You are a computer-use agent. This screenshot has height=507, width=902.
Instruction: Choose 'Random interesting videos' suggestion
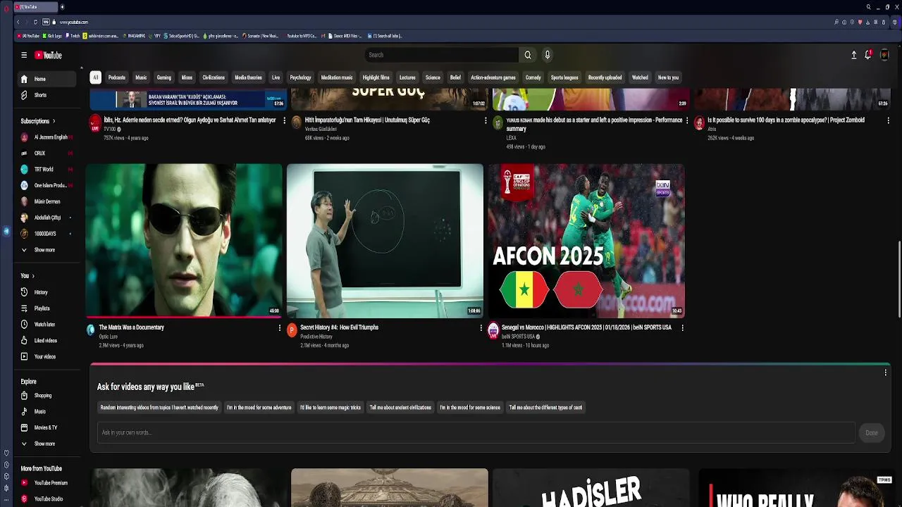pos(159,408)
